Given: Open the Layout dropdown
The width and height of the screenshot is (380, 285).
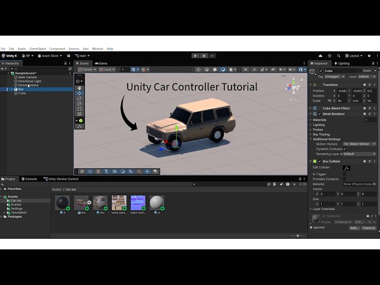Looking at the screenshot, I should pos(354,56).
